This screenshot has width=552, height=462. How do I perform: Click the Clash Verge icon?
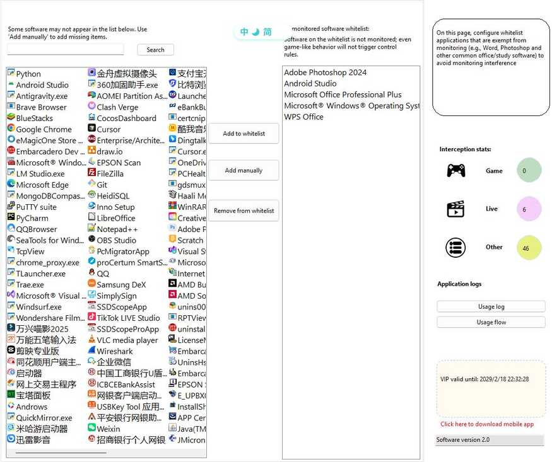tap(91, 106)
